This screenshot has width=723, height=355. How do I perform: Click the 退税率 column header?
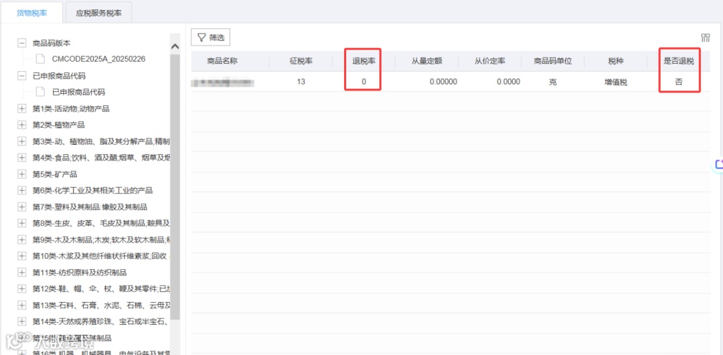pyautogui.click(x=364, y=61)
